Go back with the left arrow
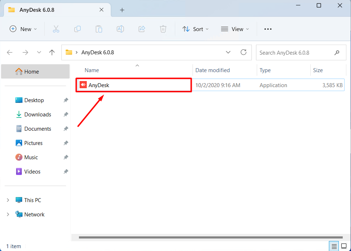 point(10,52)
